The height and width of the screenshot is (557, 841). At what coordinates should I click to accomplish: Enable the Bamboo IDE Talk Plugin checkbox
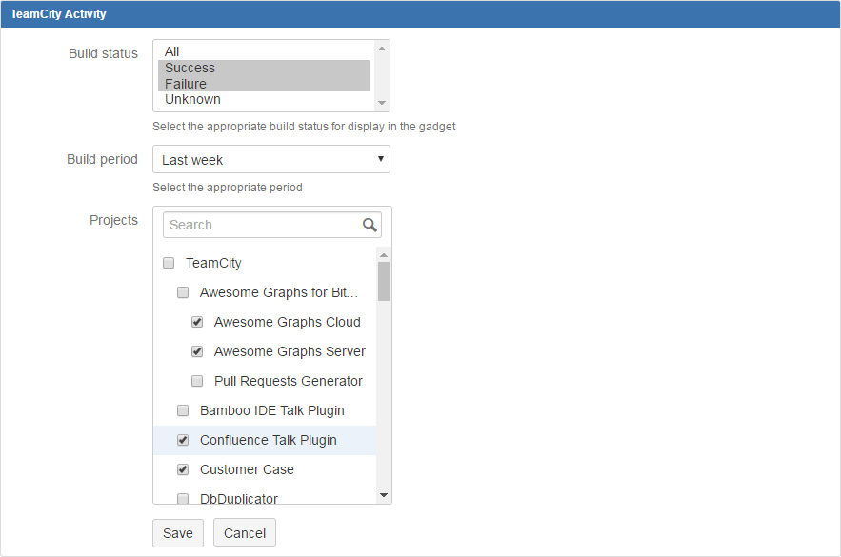(183, 410)
